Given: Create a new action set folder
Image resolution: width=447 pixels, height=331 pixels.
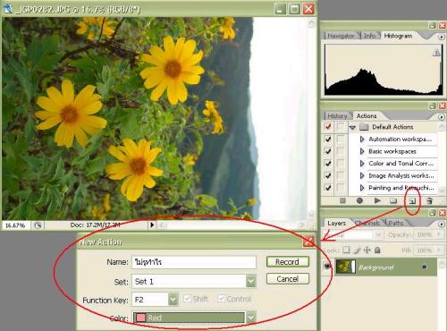Looking at the screenshot, I should tap(393, 200).
